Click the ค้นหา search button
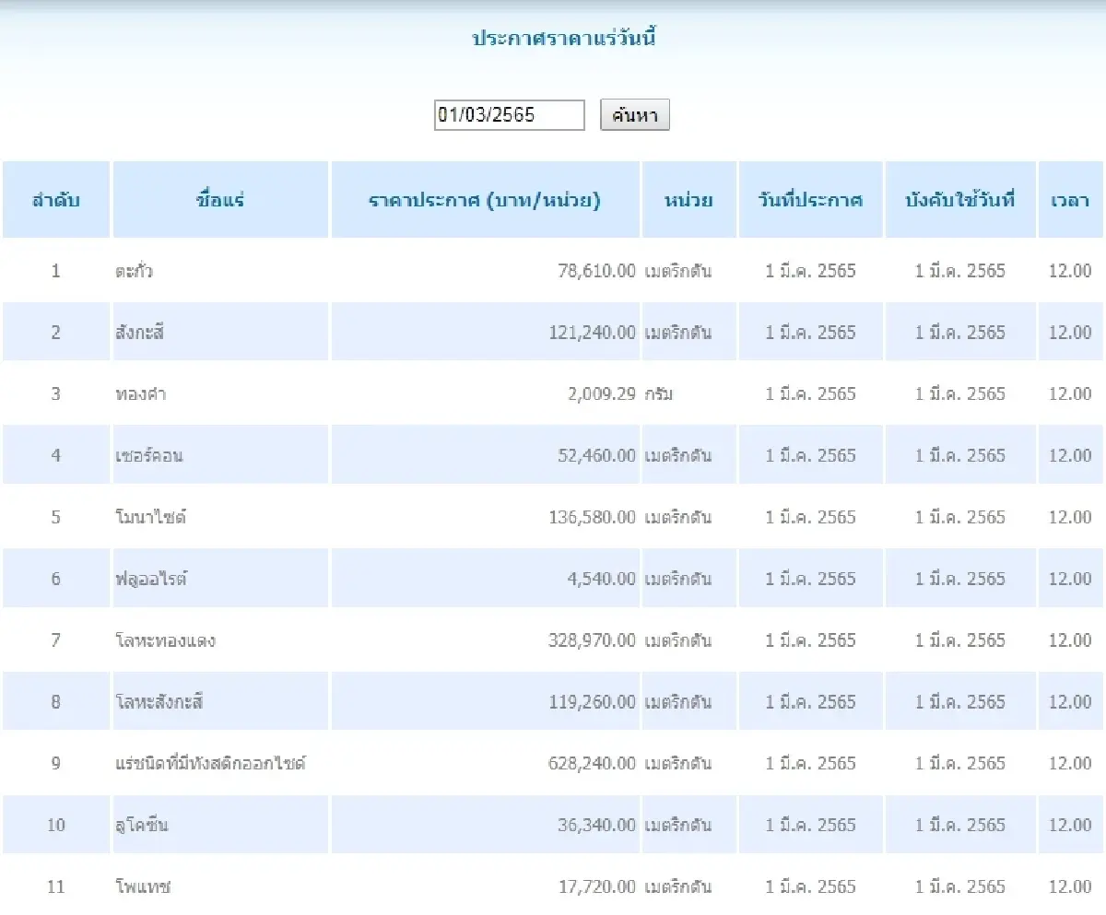Screen dimensions: 1106x915 [634, 115]
